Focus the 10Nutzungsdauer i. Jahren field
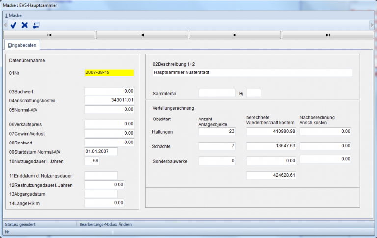Screen dimensions: 377x238 pyautogui.click(x=92, y=161)
